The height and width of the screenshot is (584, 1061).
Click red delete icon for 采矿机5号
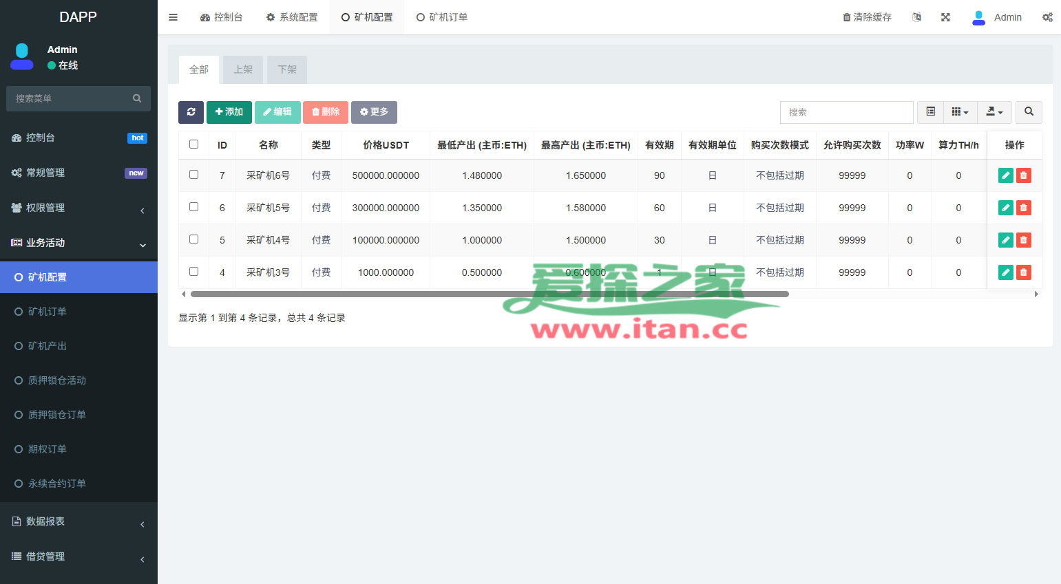(x=1024, y=208)
